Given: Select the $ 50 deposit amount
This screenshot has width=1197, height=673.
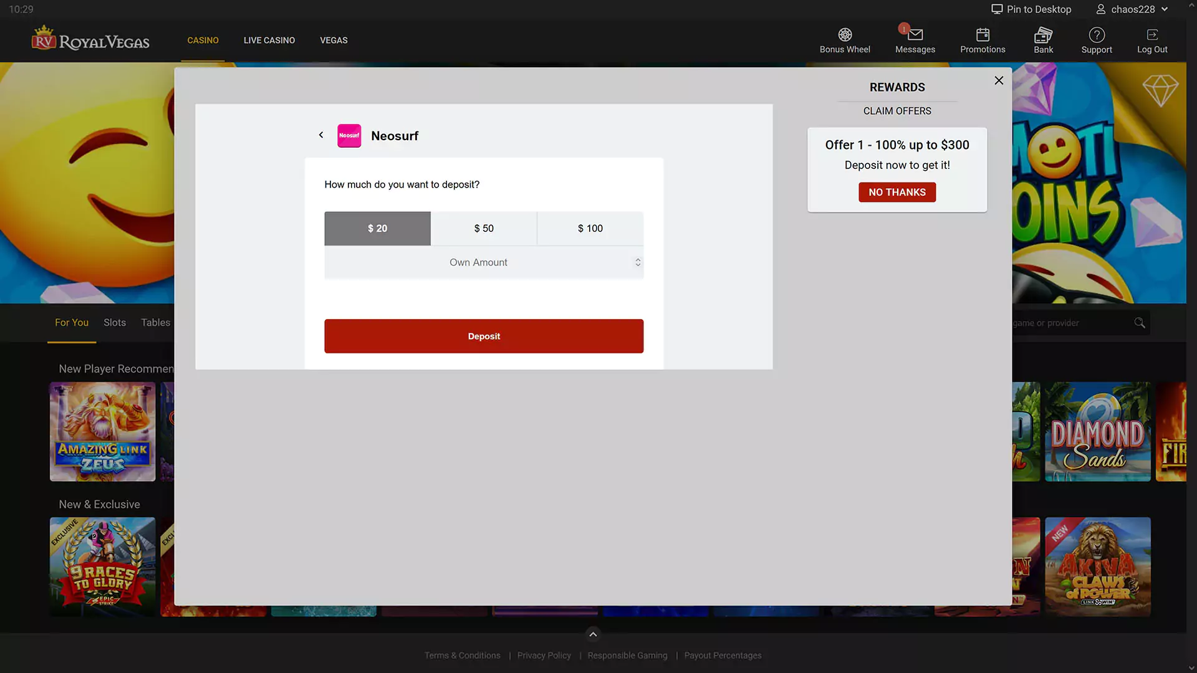Looking at the screenshot, I should point(484,229).
